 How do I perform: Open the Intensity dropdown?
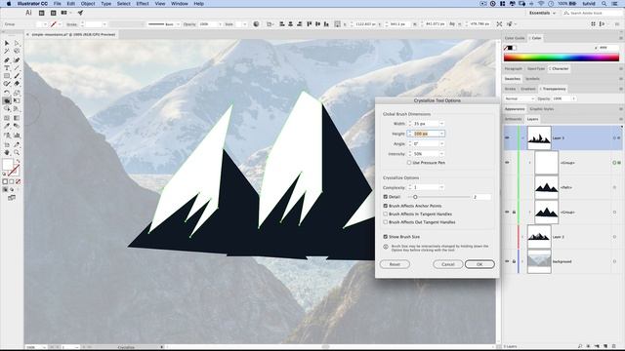[441, 154]
